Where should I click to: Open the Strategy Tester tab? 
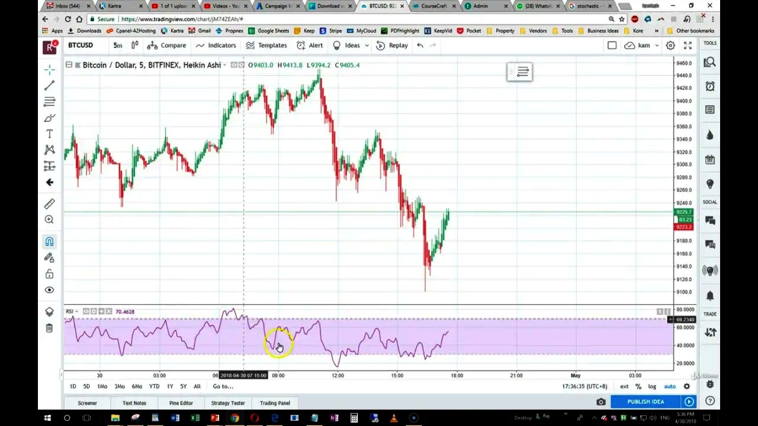tap(228, 403)
